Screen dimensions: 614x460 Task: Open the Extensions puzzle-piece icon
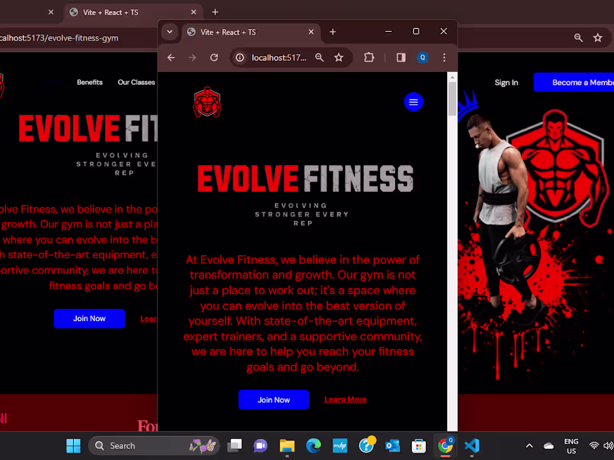369,57
